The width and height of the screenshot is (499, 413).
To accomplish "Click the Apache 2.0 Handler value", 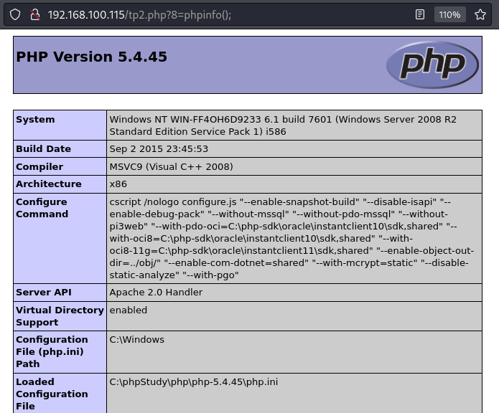I will tap(156, 293).
